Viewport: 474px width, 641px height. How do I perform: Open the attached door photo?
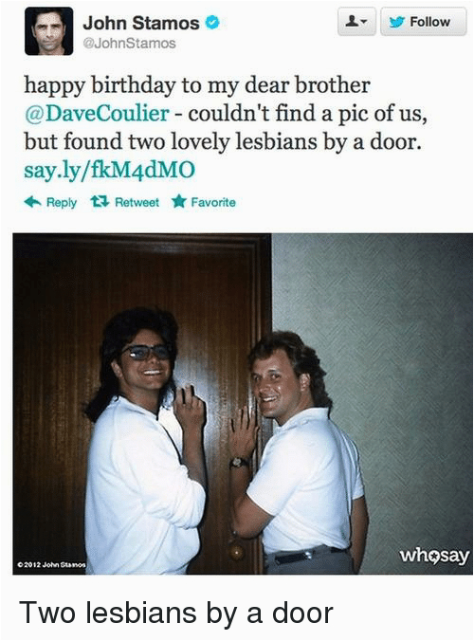point(243,404)
